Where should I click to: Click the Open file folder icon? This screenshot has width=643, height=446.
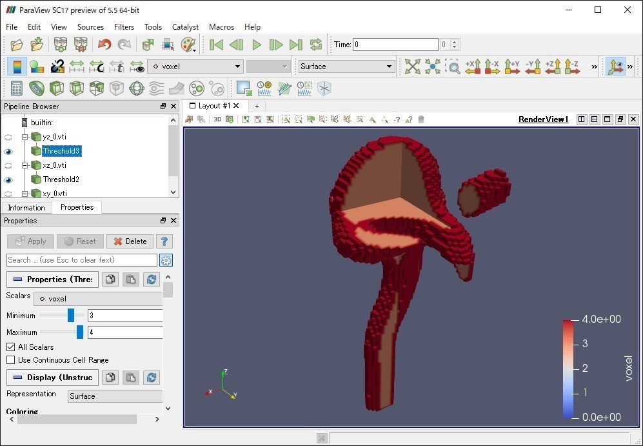tap(17, 45)
